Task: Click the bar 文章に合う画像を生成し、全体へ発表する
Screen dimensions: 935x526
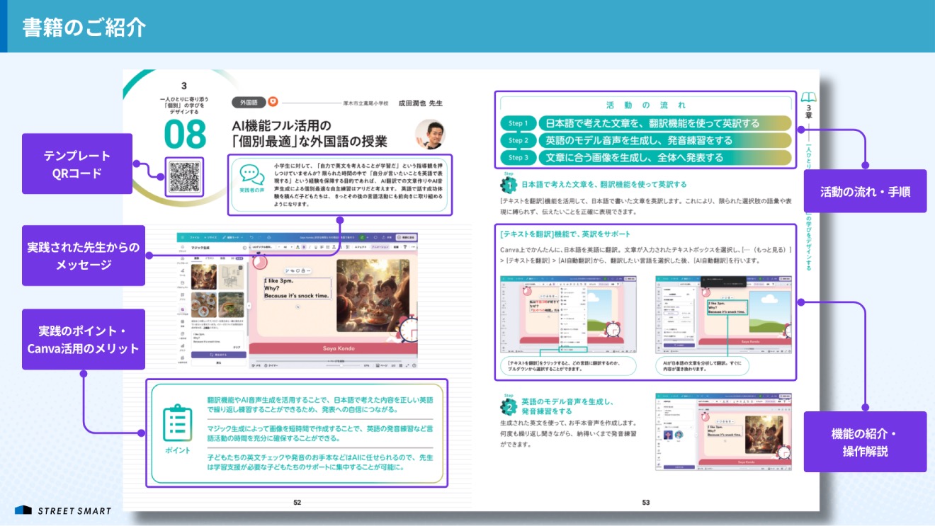Action: click(x=664, y=157)
